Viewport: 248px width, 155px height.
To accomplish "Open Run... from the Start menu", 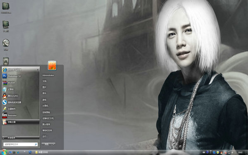I will click(45, 136).
